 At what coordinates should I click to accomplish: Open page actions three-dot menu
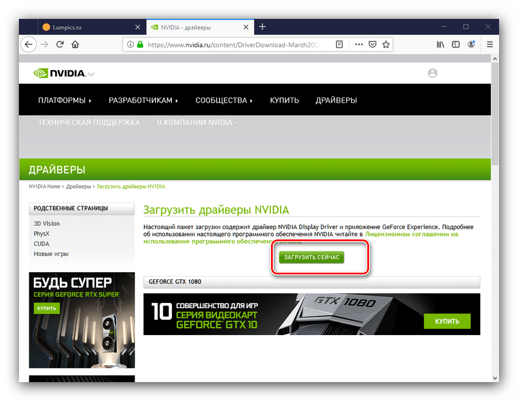(x=358, y=44)
